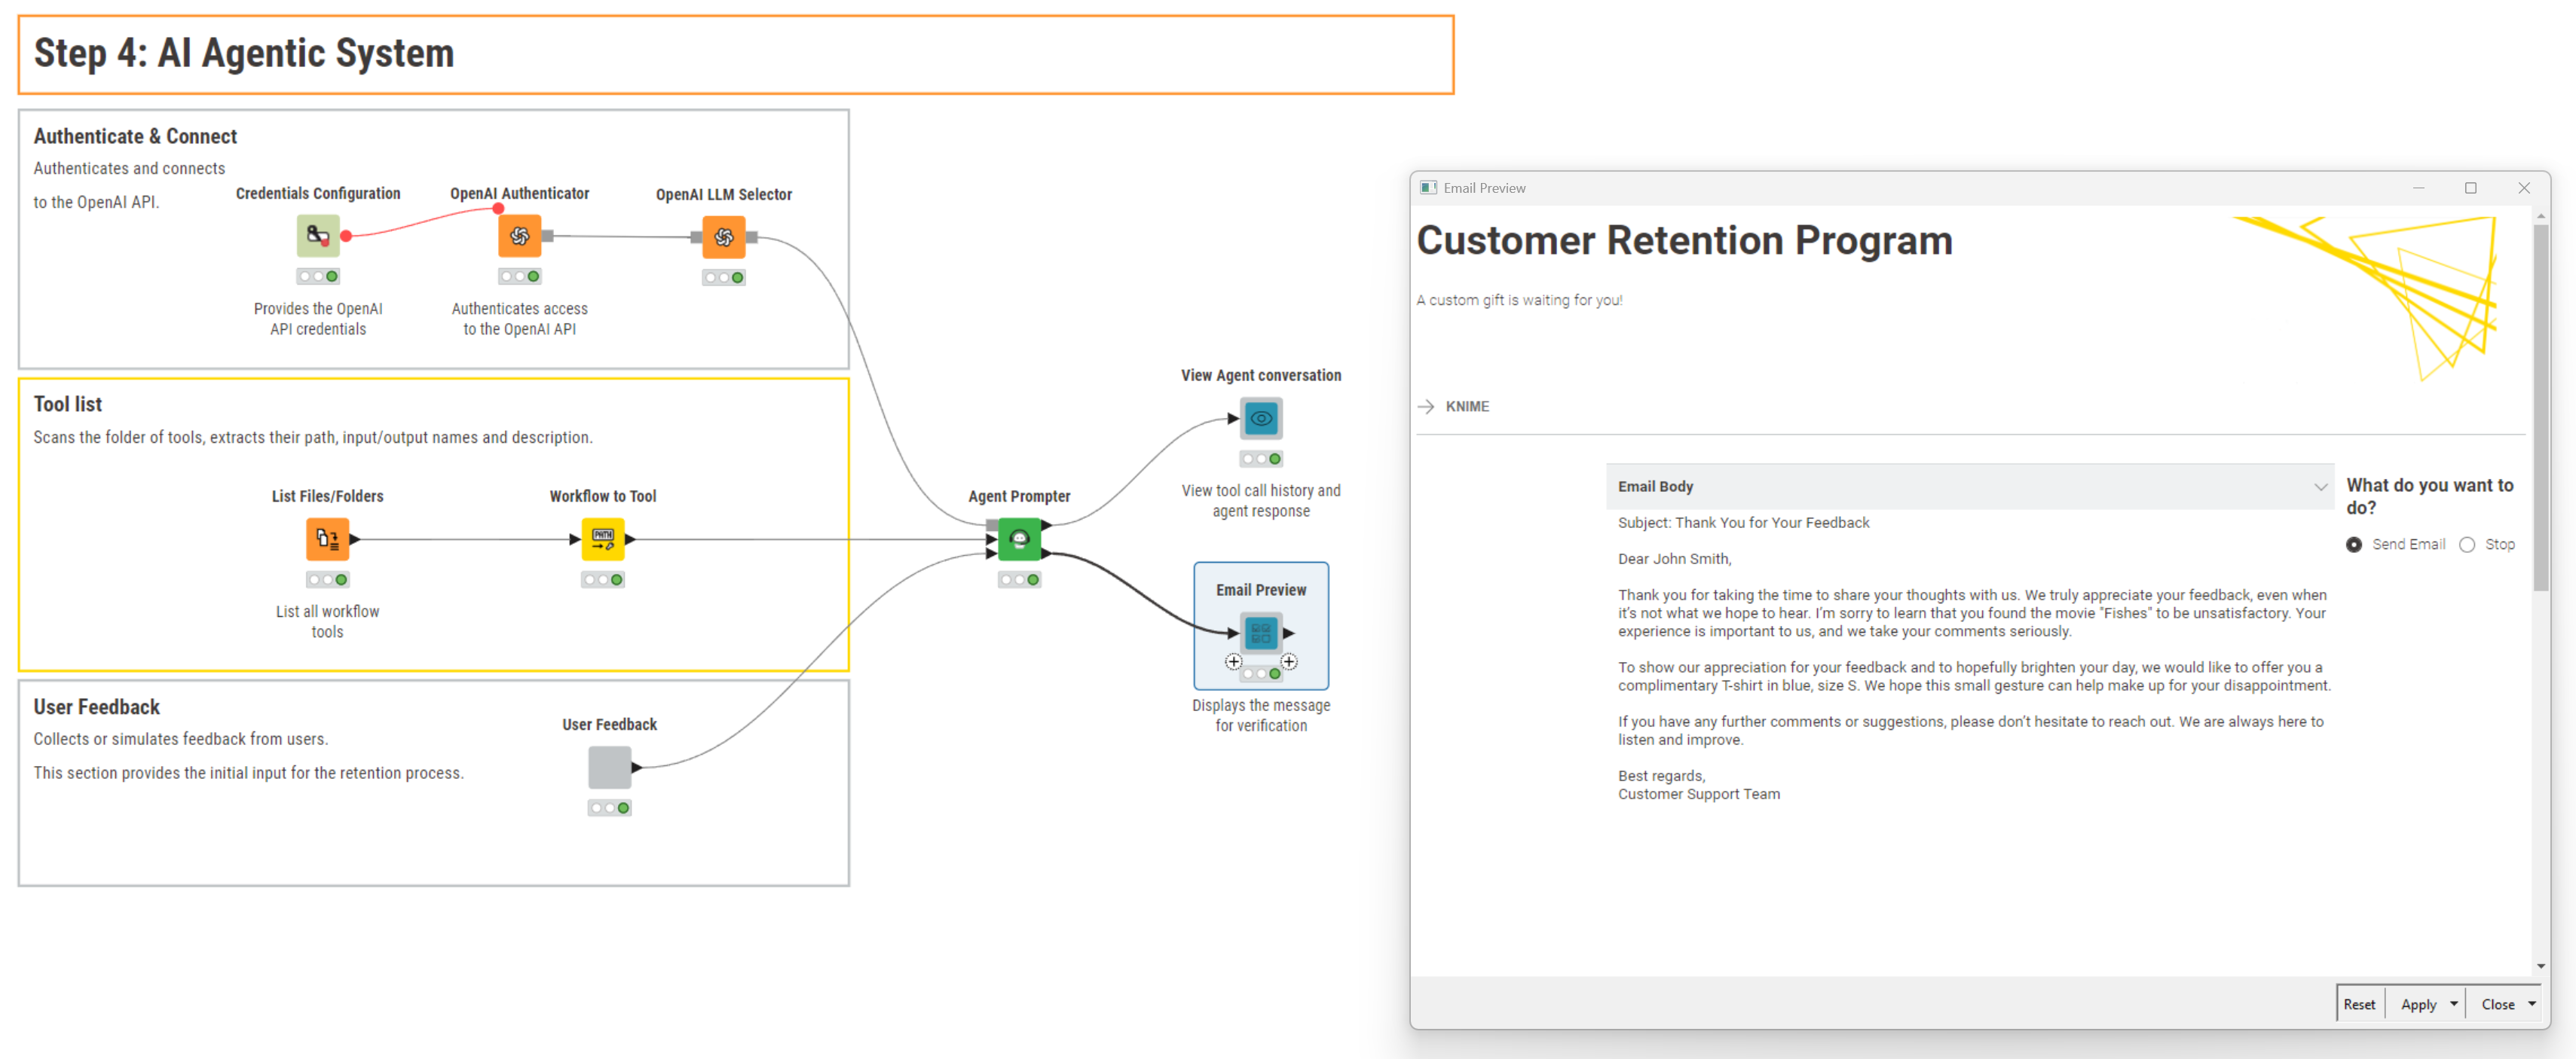Click status lights under OpenAI Authenticator
This screenshot has width=2576, height=1059.
coord(520,276)
